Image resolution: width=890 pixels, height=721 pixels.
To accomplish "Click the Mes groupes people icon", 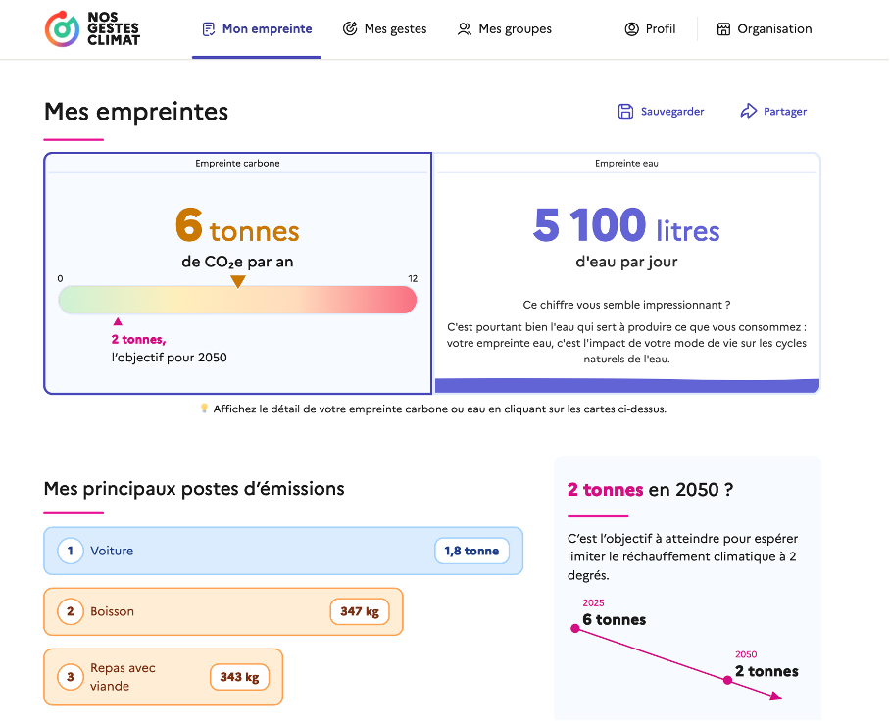I will click(x=465, y=29).
